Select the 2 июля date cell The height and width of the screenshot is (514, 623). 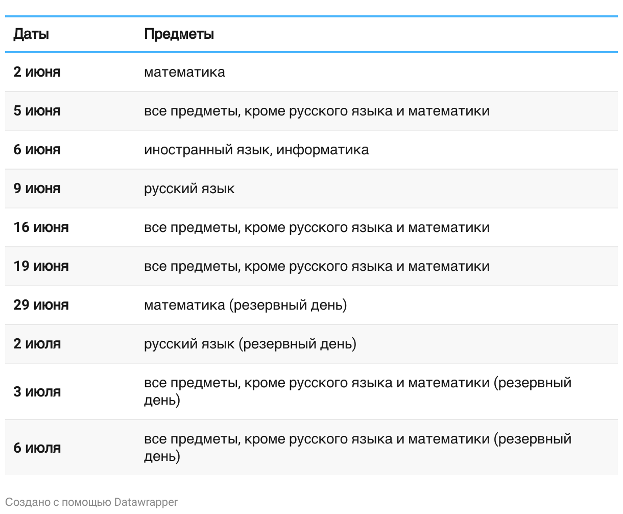pyautogui.click(x=37, y=344)
